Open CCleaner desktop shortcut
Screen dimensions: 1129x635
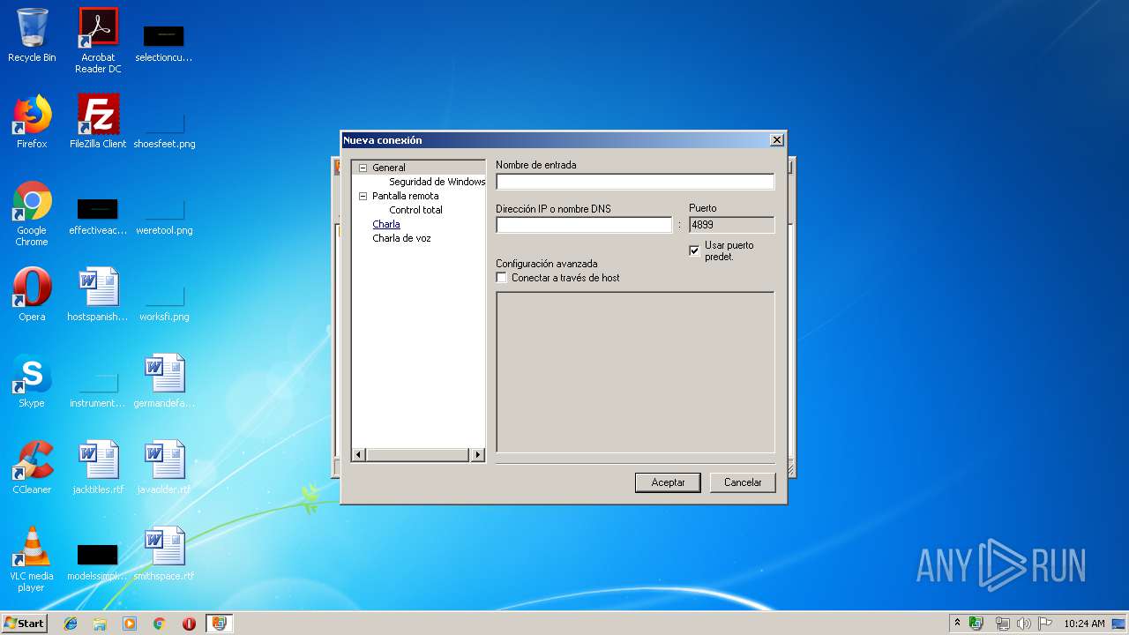[x=32, y=468]
